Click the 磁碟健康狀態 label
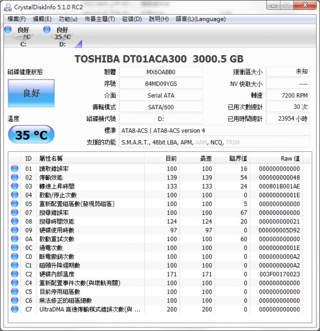Viewport: 320px width, 331px height. pyautogui.click(x=25, y=72)
